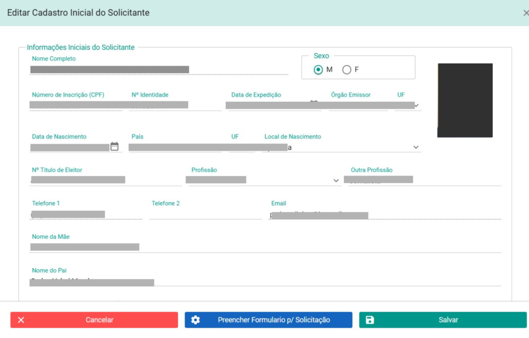Focus the Nome Completo input field
This screenshot has width=529, height=338.
[x=159, y=70]
